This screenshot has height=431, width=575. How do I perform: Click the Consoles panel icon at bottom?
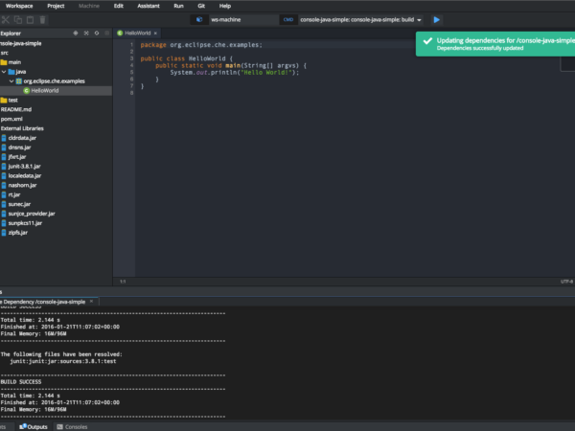(x=59, y=426)
